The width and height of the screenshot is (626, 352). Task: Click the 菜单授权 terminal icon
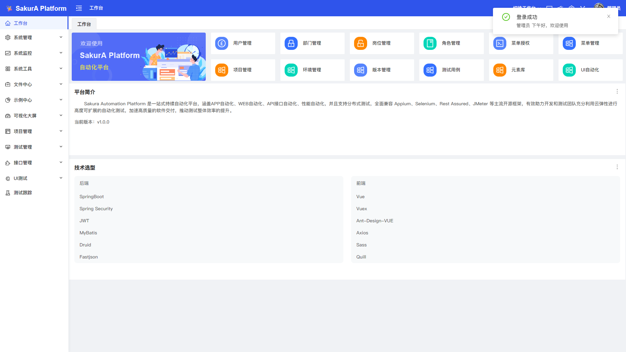[499, 43]
